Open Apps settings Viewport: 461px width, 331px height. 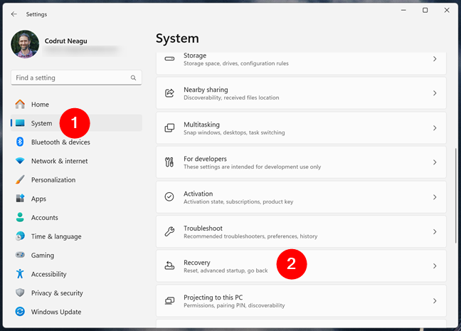76,199
